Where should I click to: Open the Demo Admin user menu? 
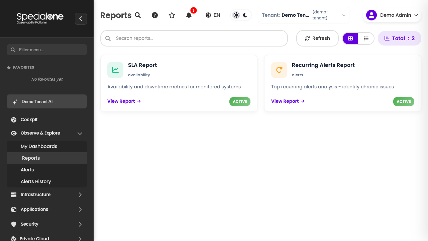392,15
